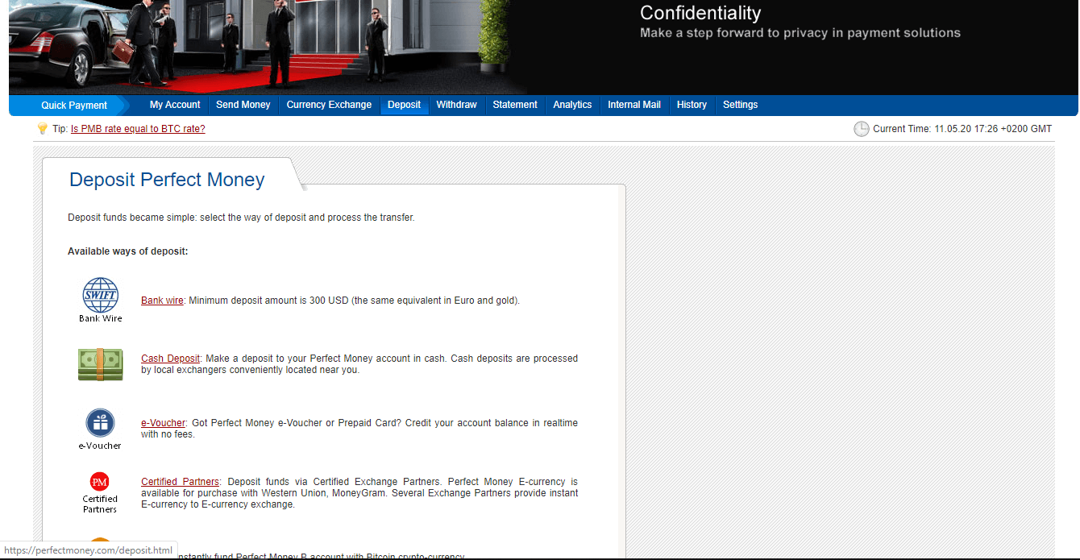Open the My Account menu item

(x=175, y=105)
